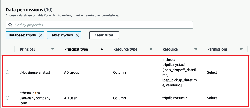Select the athena-okta-user radio button

[x=7, y=98]
